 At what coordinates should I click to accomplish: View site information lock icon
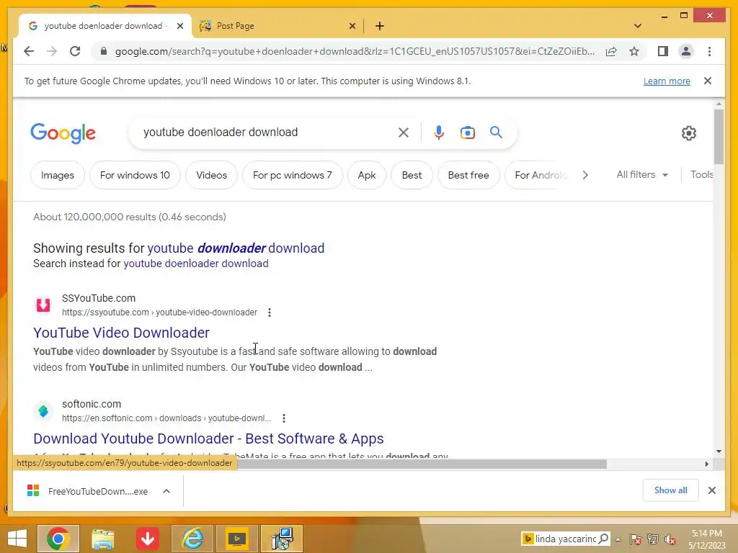point(104,51)
